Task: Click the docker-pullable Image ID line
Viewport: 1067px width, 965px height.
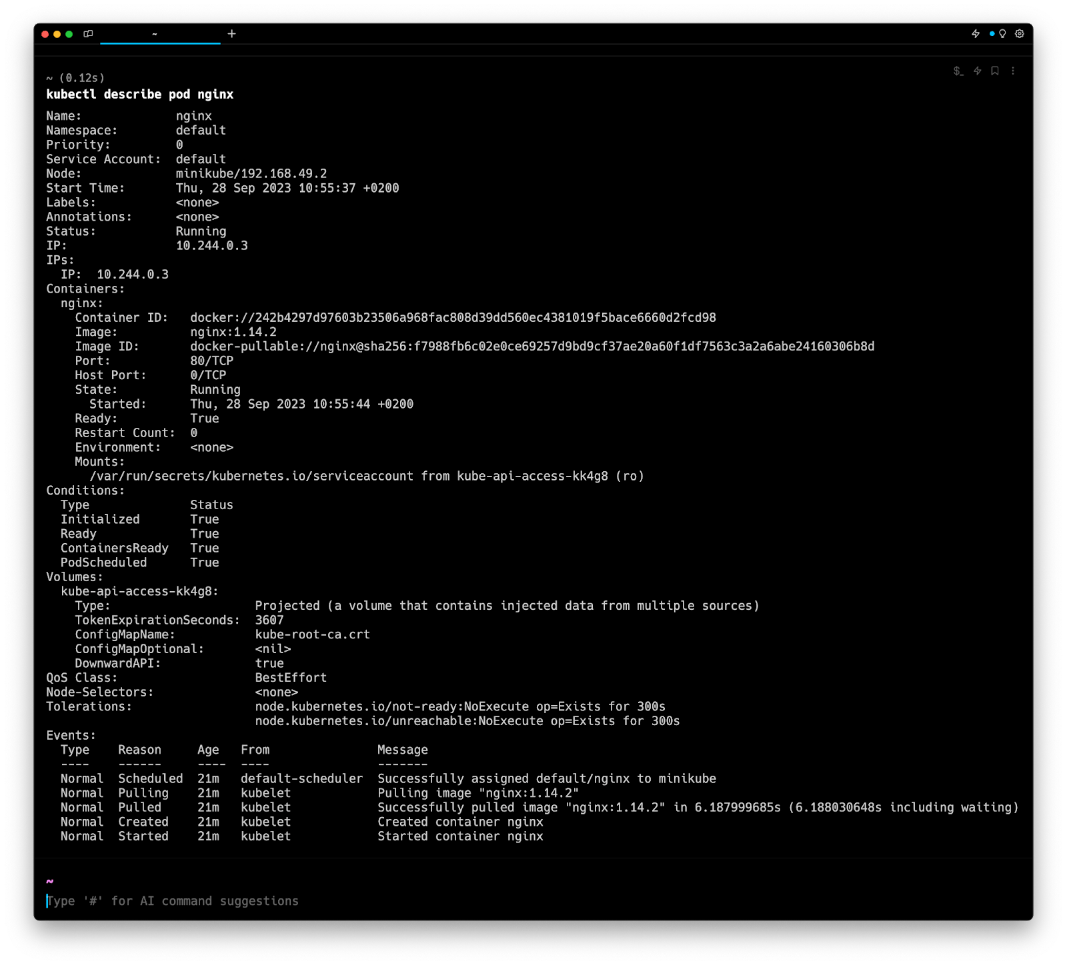Action: click(531, 347)
